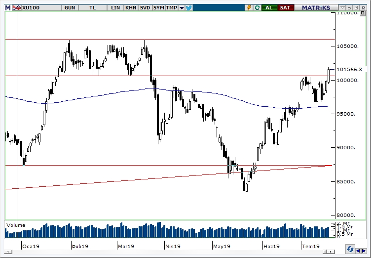Click the blue double-arrow sync icon
This screenshot has height=258, width=371.
350,250
